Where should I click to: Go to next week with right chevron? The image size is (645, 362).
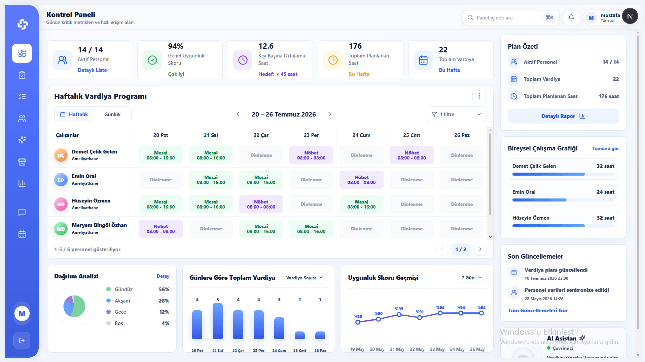click(330, 115)
